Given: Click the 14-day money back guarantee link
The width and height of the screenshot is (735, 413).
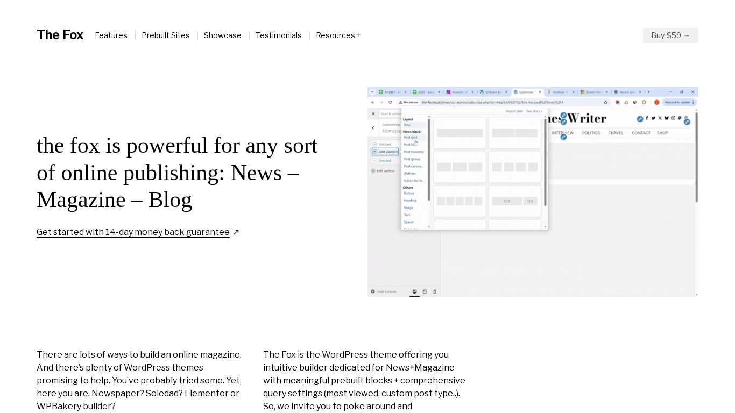Looking at the screenshot, I should (133, 232).
